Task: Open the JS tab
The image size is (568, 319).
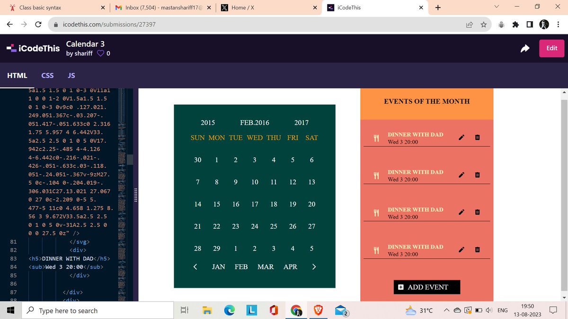Action: point(71,75)
